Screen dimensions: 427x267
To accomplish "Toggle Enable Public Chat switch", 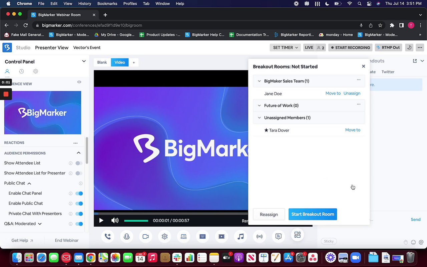I will click(79, 204).
